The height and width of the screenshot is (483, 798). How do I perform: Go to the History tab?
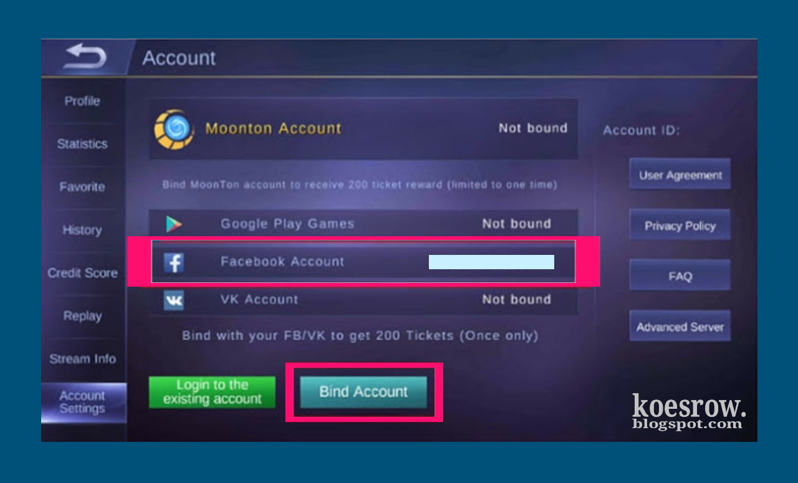click(82, 230)
